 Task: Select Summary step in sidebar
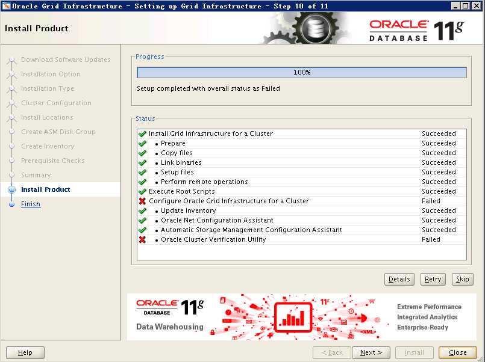click(x=36, y=175)
